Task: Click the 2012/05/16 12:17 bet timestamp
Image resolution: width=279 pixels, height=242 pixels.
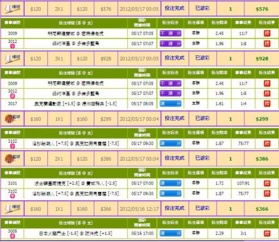Action: point(139,209)
